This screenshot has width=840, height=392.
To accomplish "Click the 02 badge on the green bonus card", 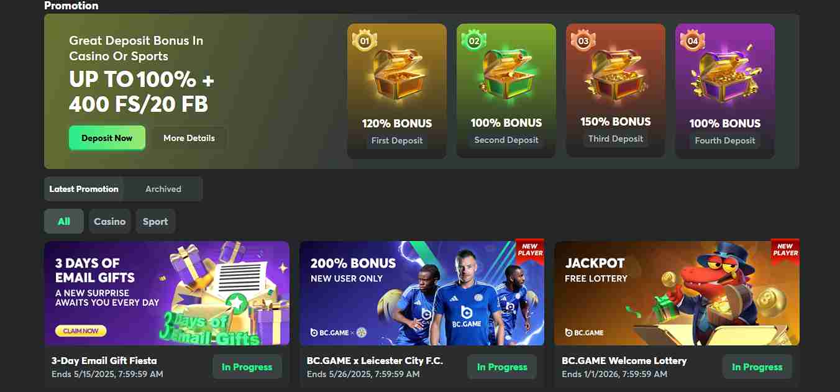I will click(x=473, y=41).
